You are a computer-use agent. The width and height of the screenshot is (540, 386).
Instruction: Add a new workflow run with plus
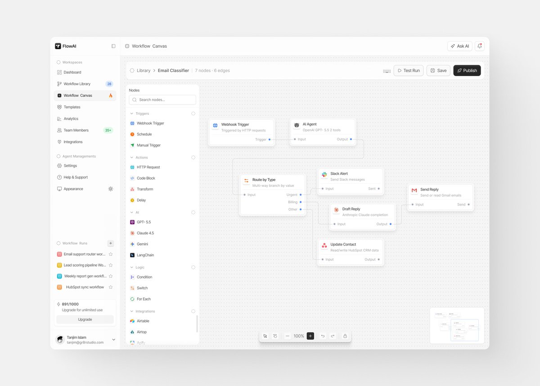pos(111,243)
